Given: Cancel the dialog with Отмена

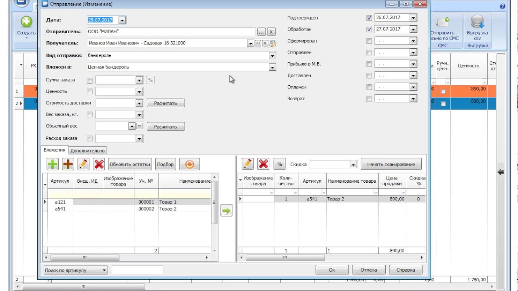Looking at the screenshot, I should coord(368,270).
